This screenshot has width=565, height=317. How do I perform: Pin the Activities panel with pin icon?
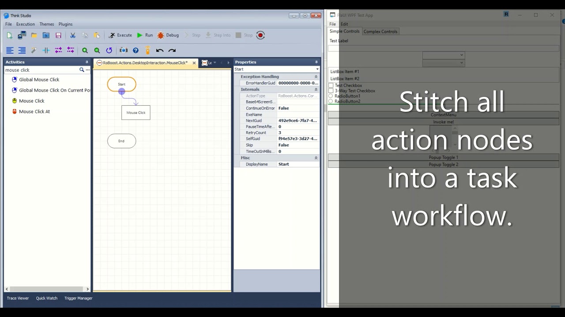click(87, 62)
